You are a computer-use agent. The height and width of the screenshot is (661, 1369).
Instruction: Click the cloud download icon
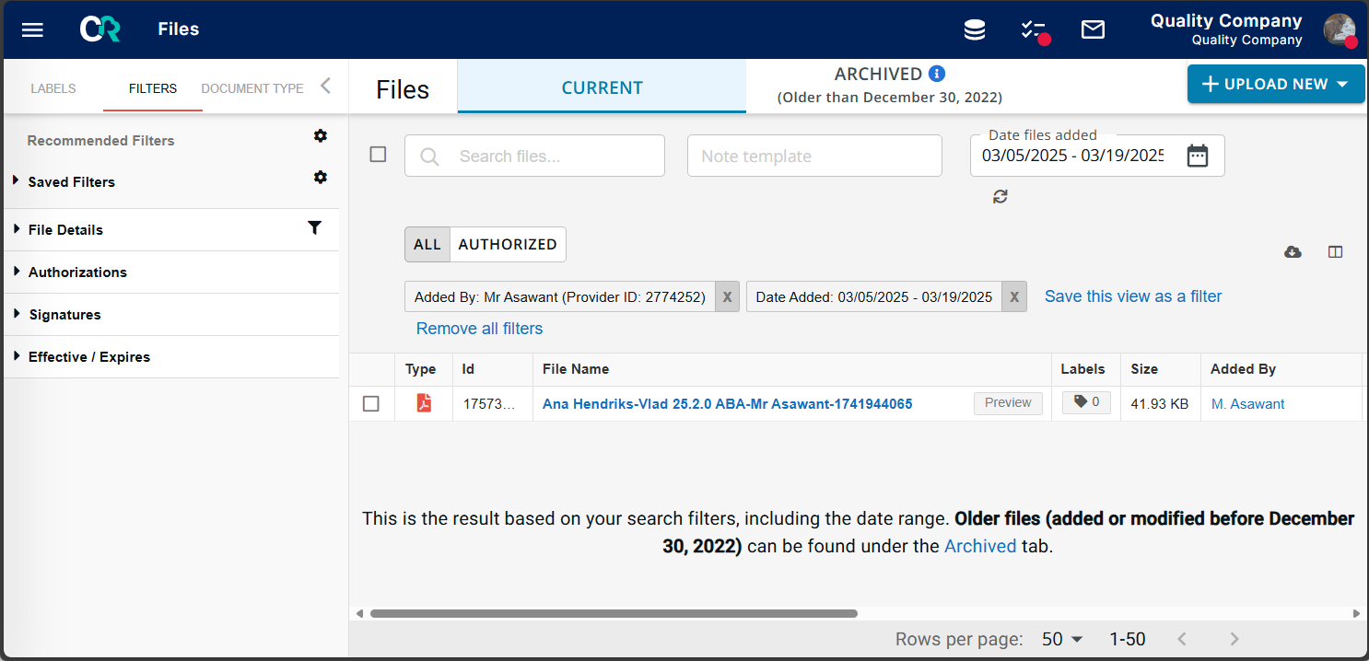[x=1293, y=251]
